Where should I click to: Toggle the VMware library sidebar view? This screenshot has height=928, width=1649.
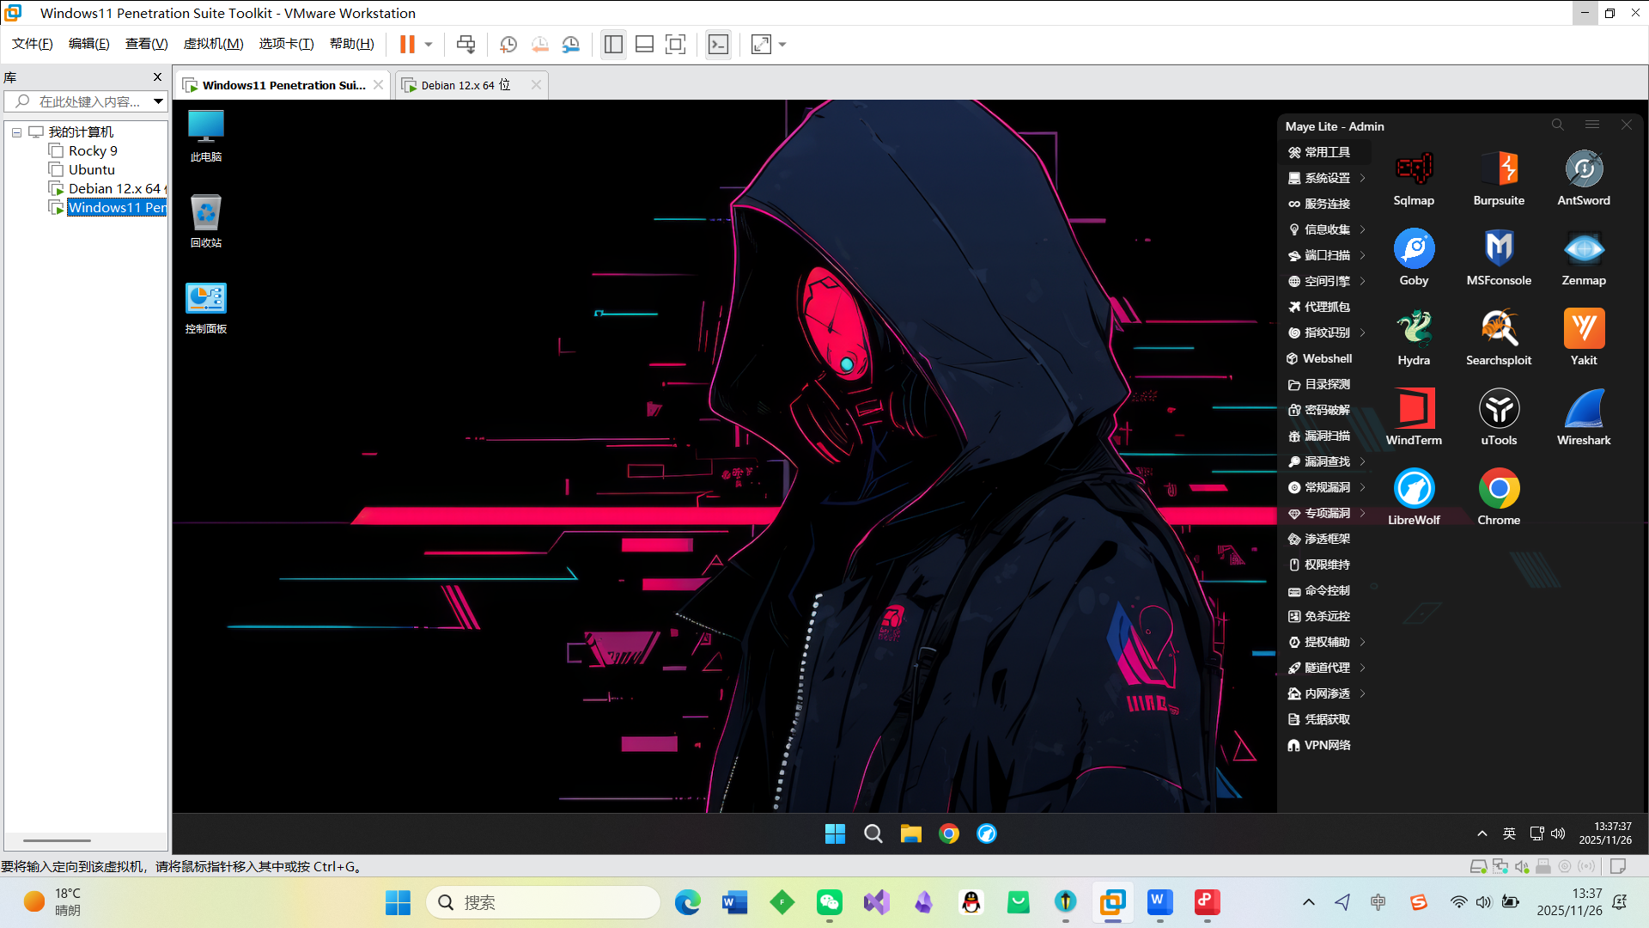click(x=613, y=45)
